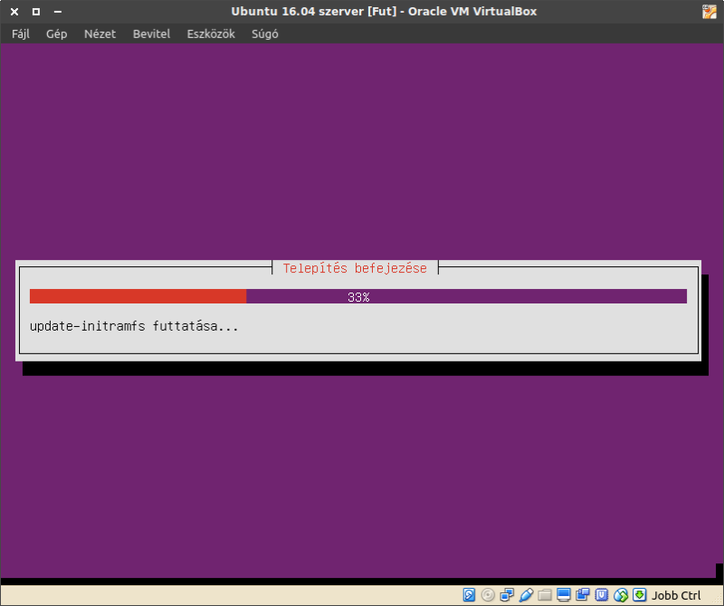Click the USB devices icon
This screenshot has height=606, width=724.
pos(526,594)
